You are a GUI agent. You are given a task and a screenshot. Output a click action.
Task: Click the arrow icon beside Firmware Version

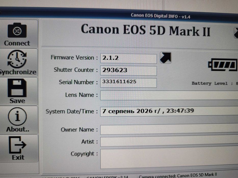tap(166, 58)
